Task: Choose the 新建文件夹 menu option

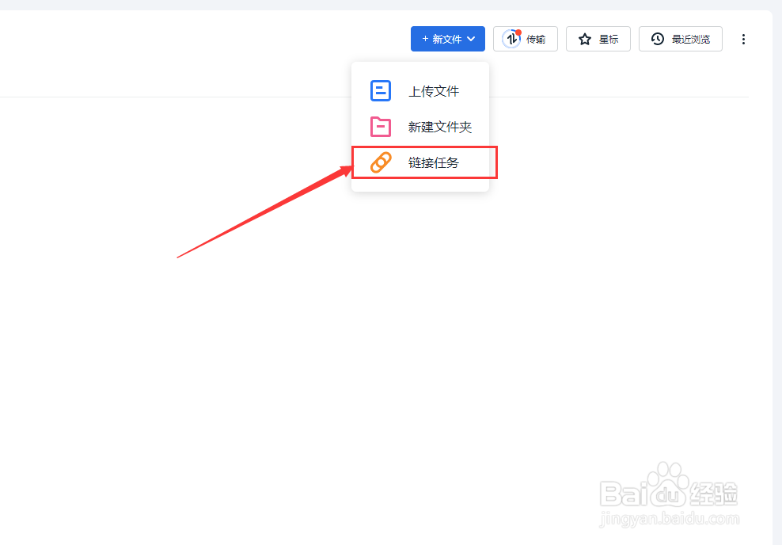Action: coord(439,127)
